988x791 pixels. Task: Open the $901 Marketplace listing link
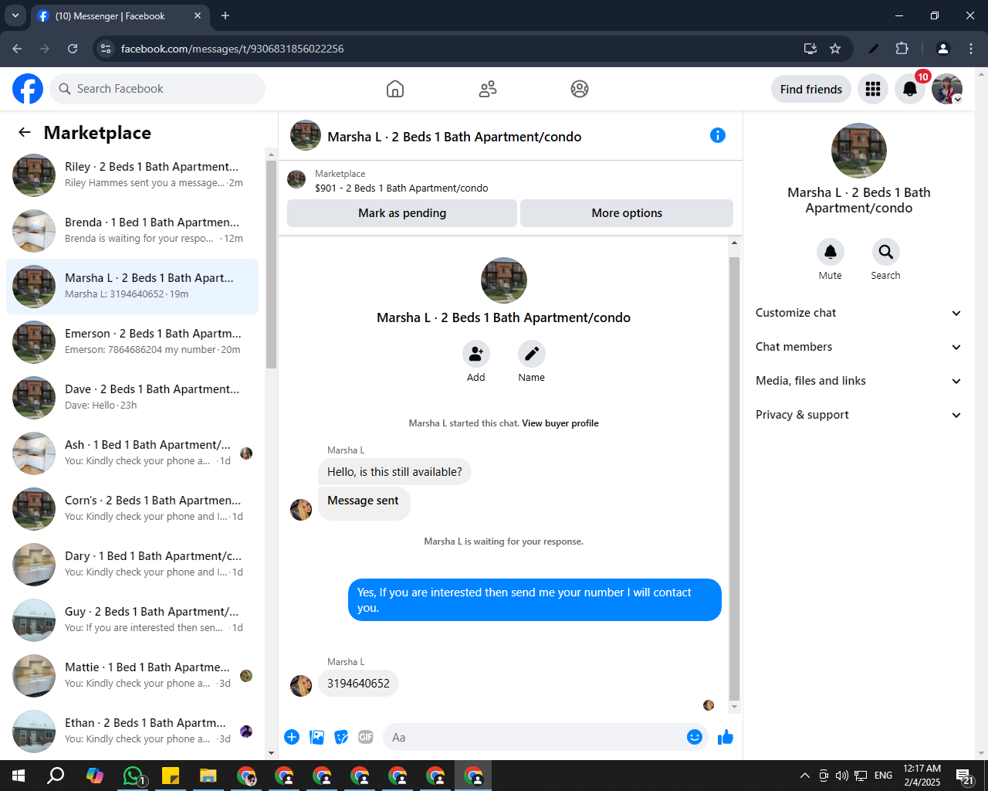(x=401, y=188)
